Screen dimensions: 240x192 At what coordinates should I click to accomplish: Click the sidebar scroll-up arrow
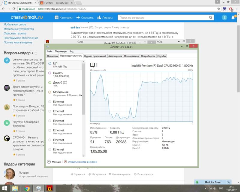pos(84,62)
